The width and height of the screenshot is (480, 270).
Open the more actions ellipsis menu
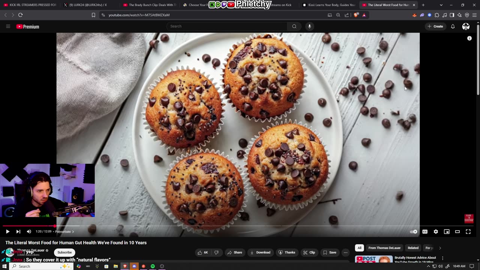tap(345, 252)
